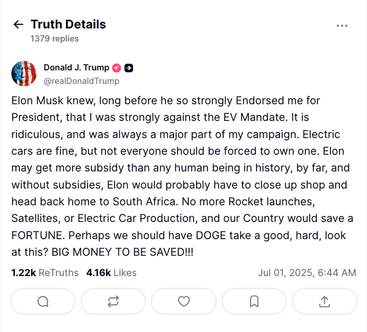The width and height of the screenshot is (367, 332).
Task: Click the Donald J. Trump display name
Action: pos(76,68)
